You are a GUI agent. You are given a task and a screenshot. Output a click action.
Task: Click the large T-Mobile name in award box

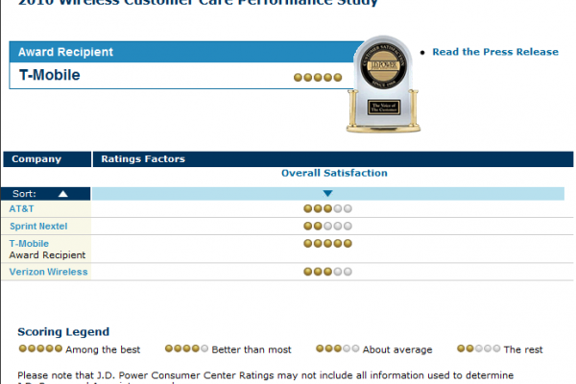click(50, 75)
